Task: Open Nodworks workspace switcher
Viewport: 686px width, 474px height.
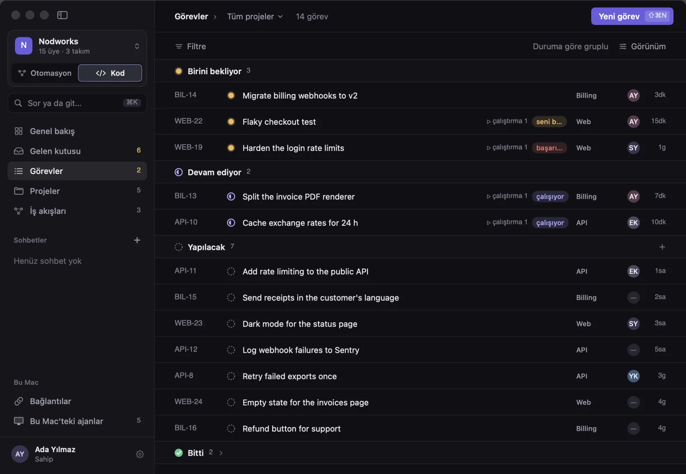Action: [x=77, y=46]
